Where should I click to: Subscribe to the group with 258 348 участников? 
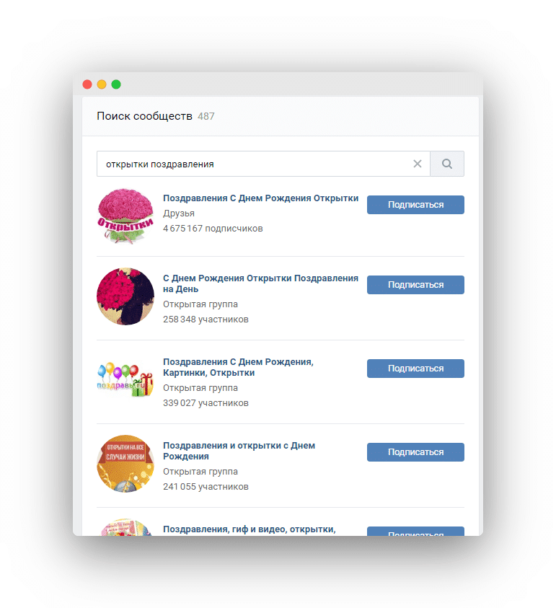(x=415, y=285)
